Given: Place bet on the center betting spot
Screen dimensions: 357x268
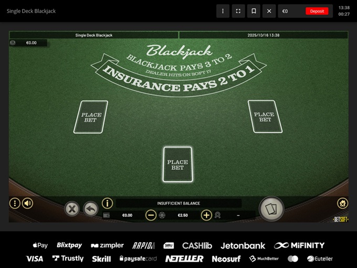Looking at the screenshot, I should tap(177, 165).
